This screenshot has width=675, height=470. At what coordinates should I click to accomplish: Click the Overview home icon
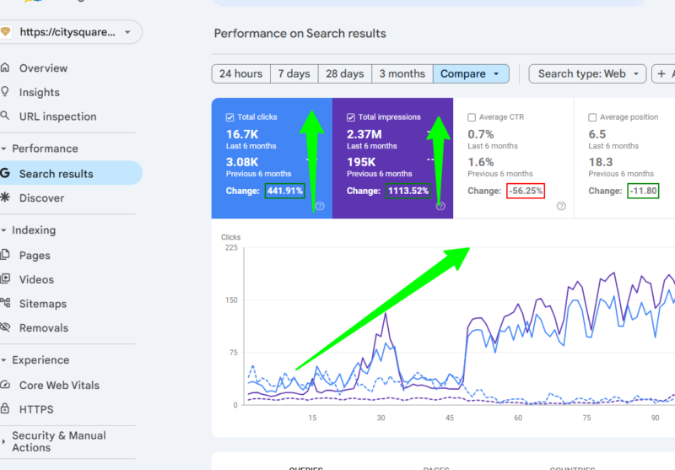tap(5, 68)
